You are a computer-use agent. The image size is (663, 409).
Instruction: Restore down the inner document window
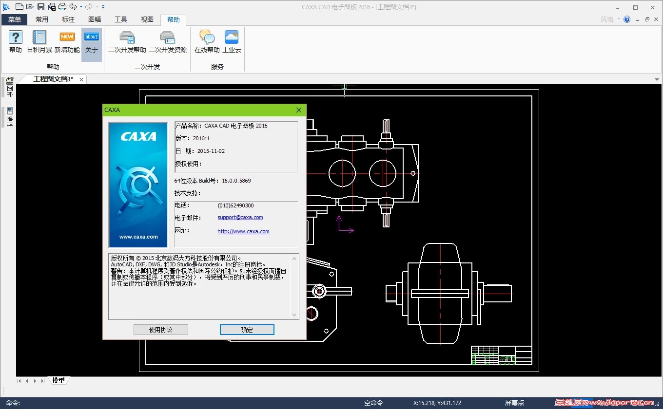(647, 19)
